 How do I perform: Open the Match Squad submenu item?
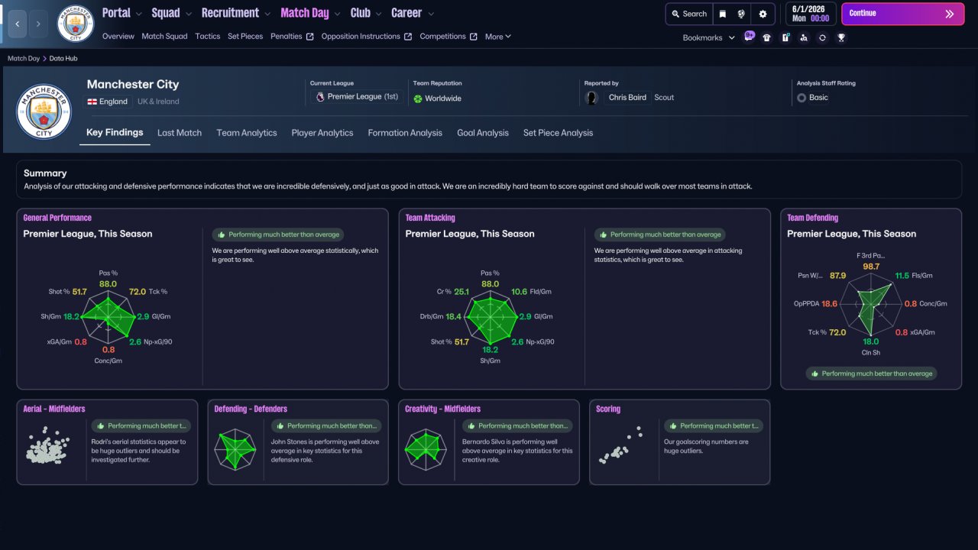coord(164,36)
